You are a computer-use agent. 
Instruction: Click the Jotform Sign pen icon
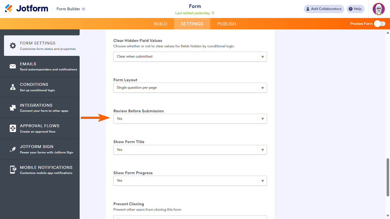(x=13, y=149)
